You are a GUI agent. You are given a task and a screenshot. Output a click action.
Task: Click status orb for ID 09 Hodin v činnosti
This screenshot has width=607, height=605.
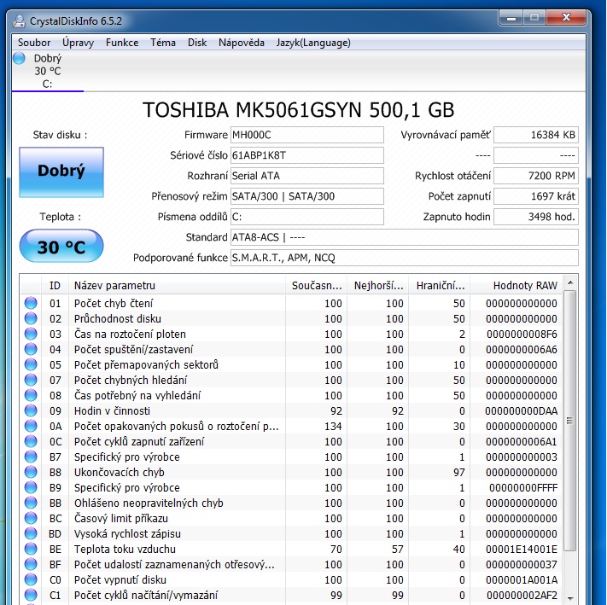31,410
